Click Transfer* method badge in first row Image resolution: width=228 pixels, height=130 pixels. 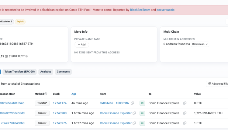click(x=42, y=103)
